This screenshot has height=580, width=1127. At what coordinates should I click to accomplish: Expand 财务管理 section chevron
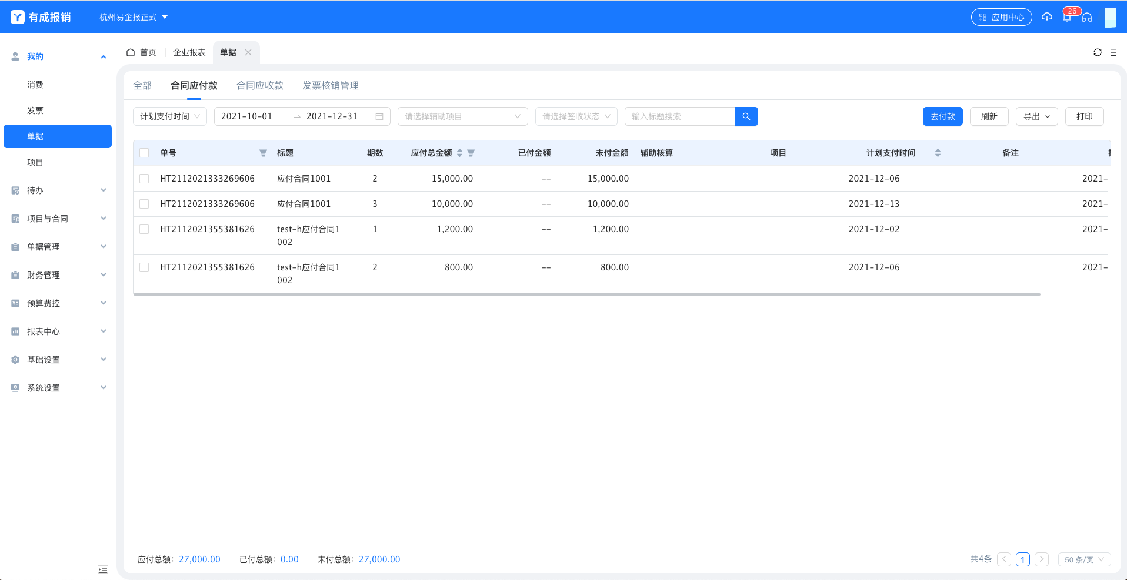[104, 274]
